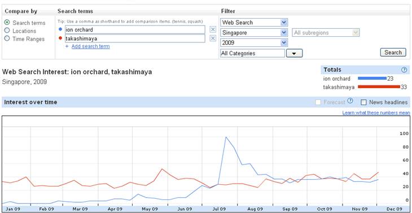Open the Singapore location dropdown
Image resolution: width=412 pixels, height=213 pixels.
[254, 33]
